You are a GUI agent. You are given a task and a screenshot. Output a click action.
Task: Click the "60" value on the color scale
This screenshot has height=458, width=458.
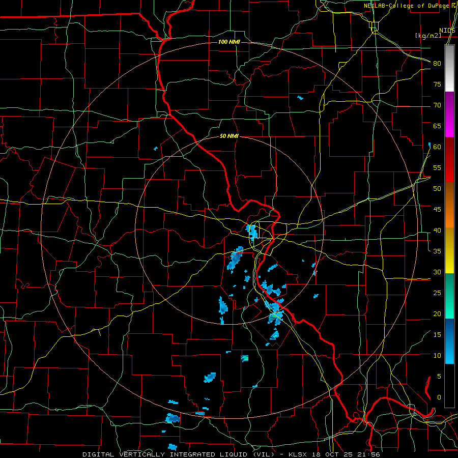coord(437,147)
